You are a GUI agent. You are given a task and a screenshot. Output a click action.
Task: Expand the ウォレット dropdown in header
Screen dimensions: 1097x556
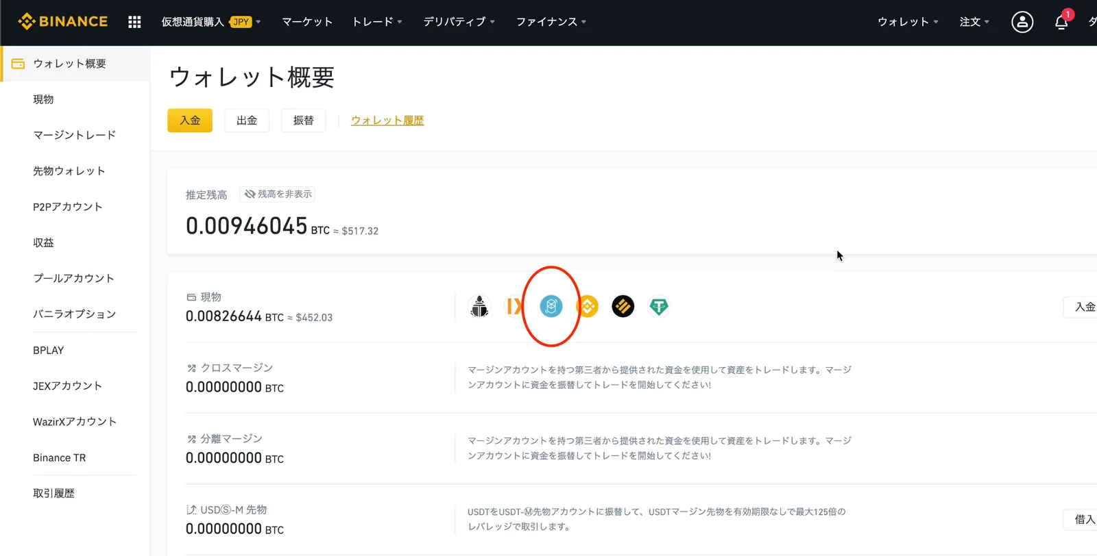tap(908, 22)
